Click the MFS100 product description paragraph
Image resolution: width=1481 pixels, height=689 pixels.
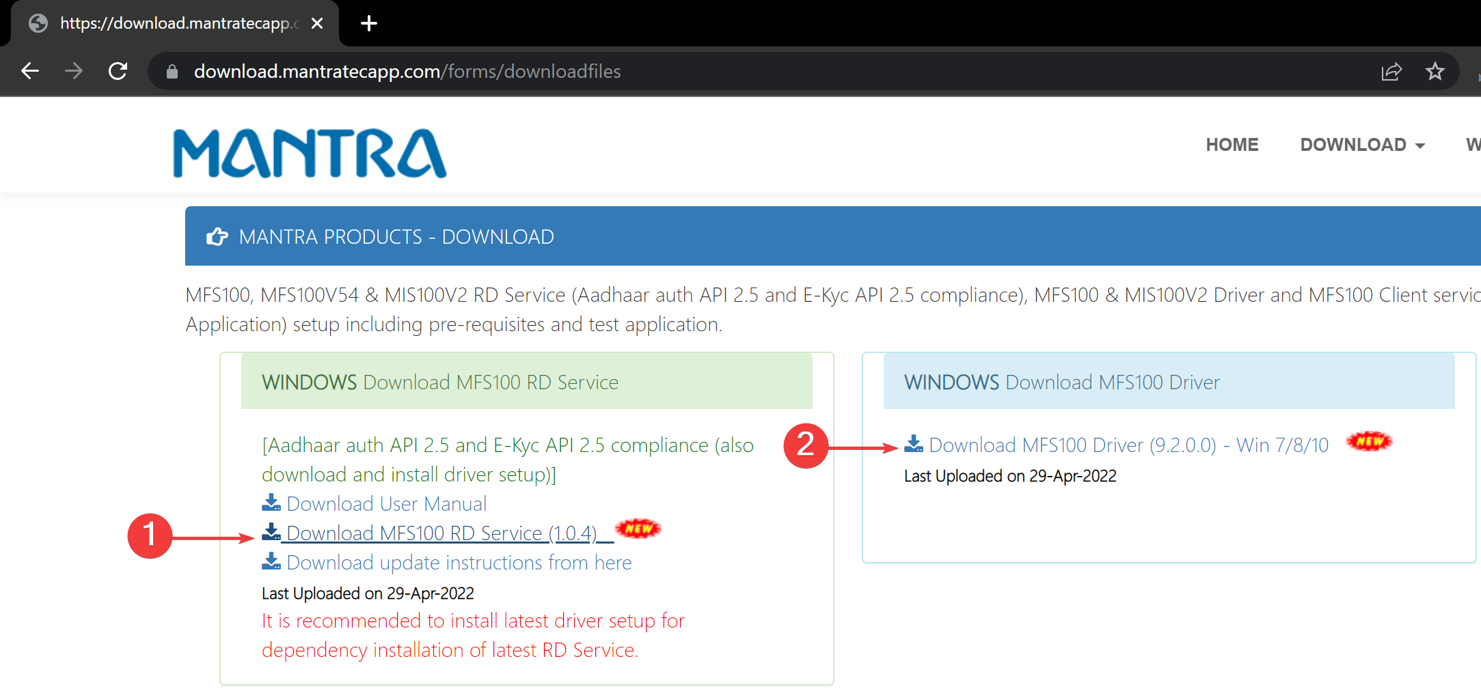tap(833, 309)
